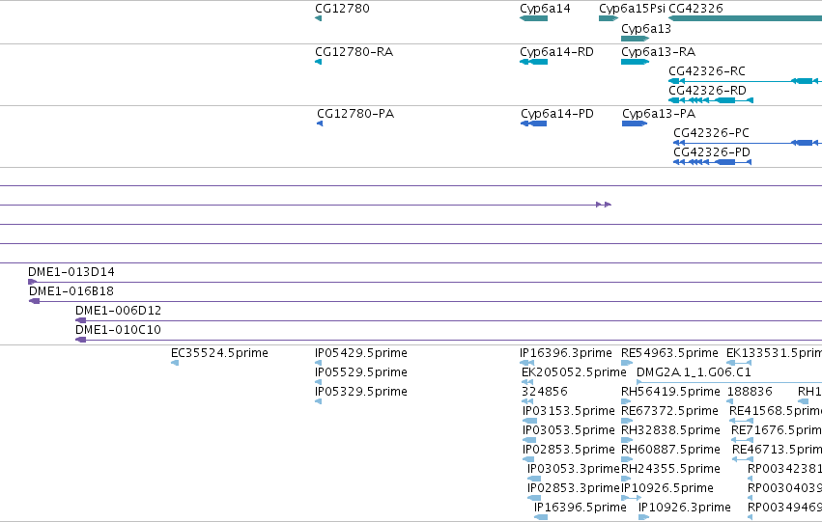
Task: Click EST IP03153.5prime
Action: 568,411
